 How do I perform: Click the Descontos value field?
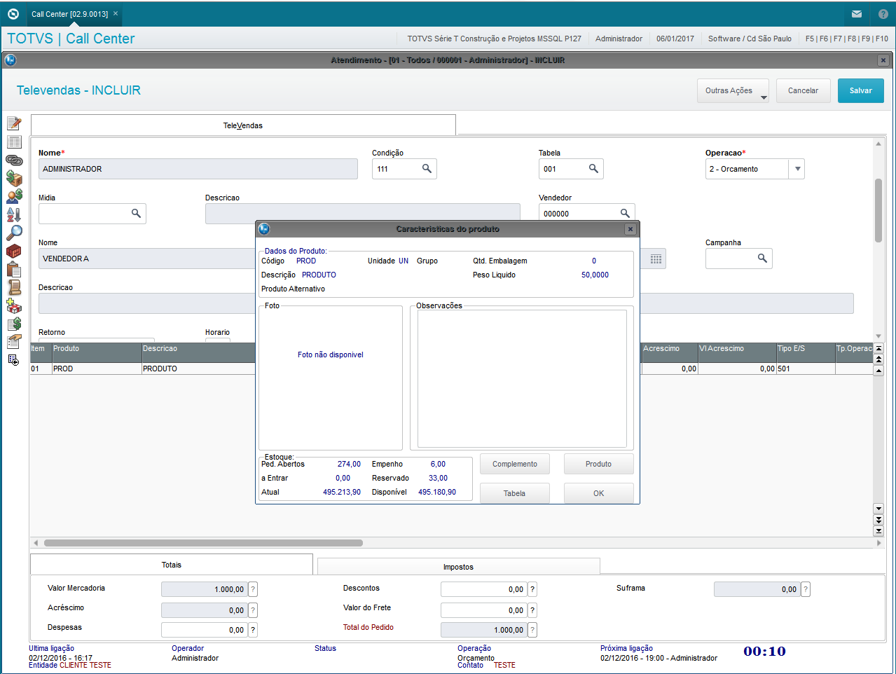(x=484, y=589)
